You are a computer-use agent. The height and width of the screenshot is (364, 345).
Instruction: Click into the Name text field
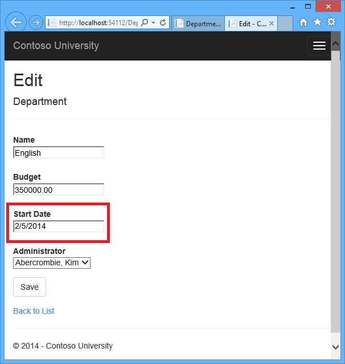pos(58,152)
